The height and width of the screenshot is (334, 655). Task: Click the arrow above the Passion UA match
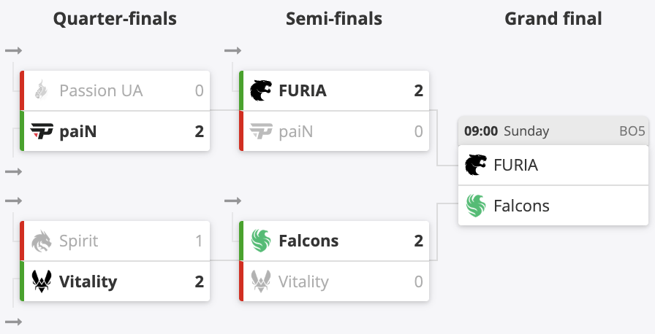point(13,50)
